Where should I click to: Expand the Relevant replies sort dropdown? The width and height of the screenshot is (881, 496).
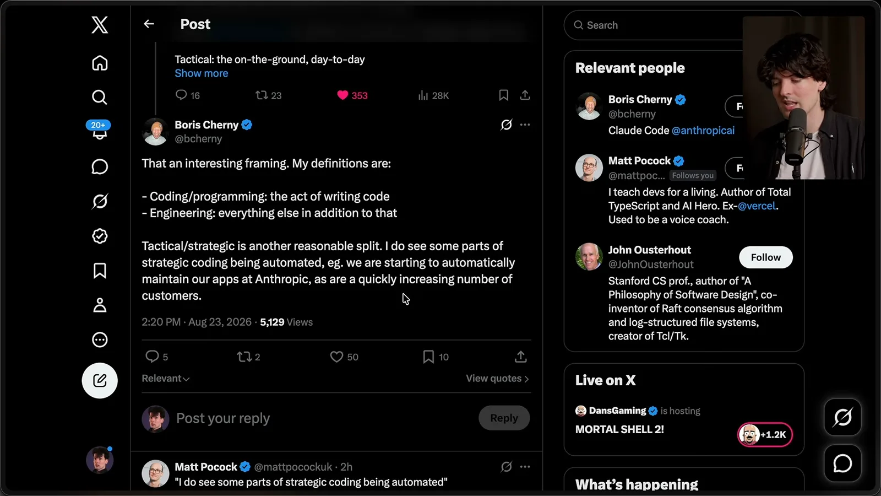pos(166,378)
